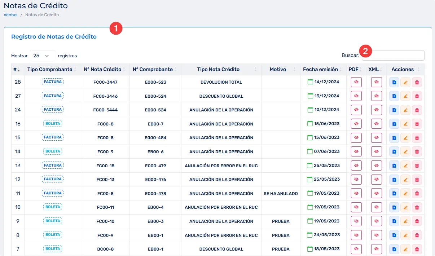Click the orange pencil icon for row 16
The width and height of the screenshot is (435, 256).
(x=405, y=124)
